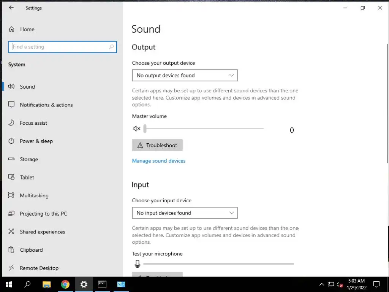Go back using the Settings back arrow
The height and width of the screenshot is (292, 389).
tap(11, 8)
